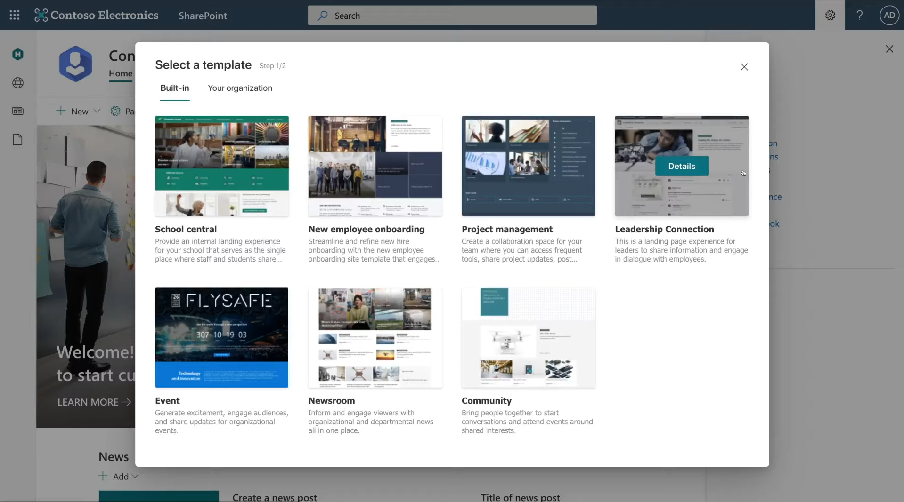Image resolution: width=904 pixels, height=502 pixels.
Task: Expand the New dropdown chevron
Action: pyautogui.click(x=97, y=111)
